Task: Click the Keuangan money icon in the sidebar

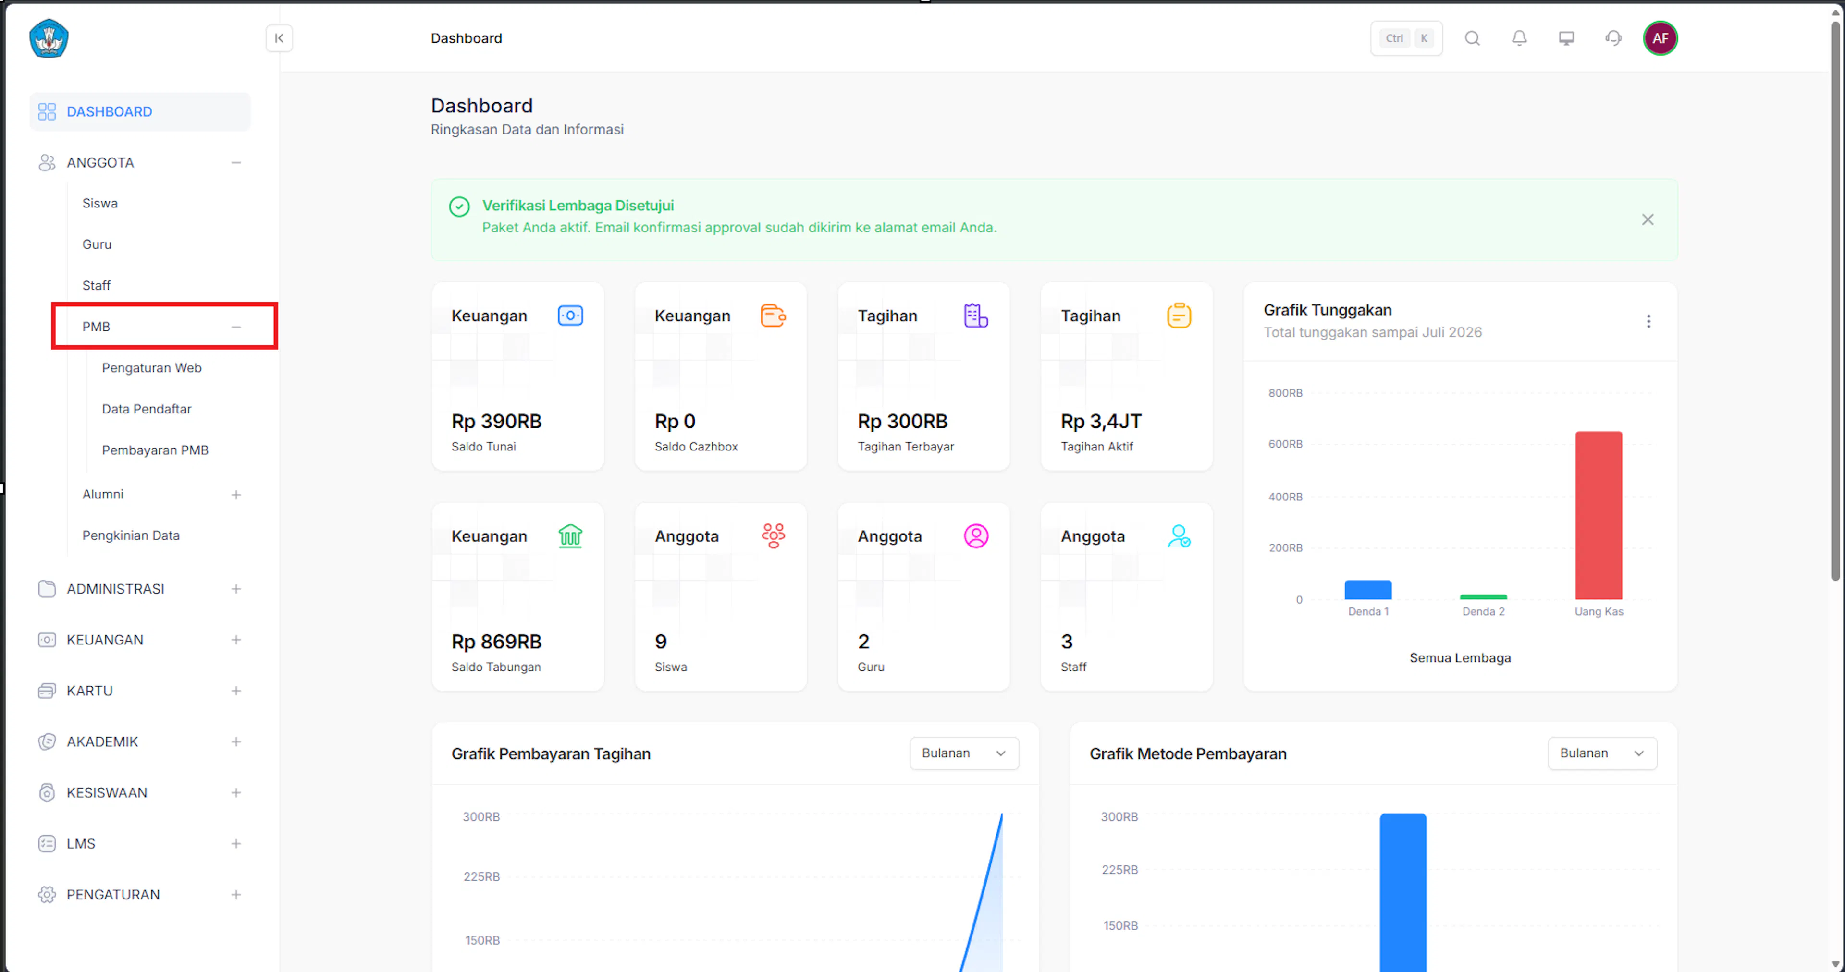Action: click(x=47, y=639)
